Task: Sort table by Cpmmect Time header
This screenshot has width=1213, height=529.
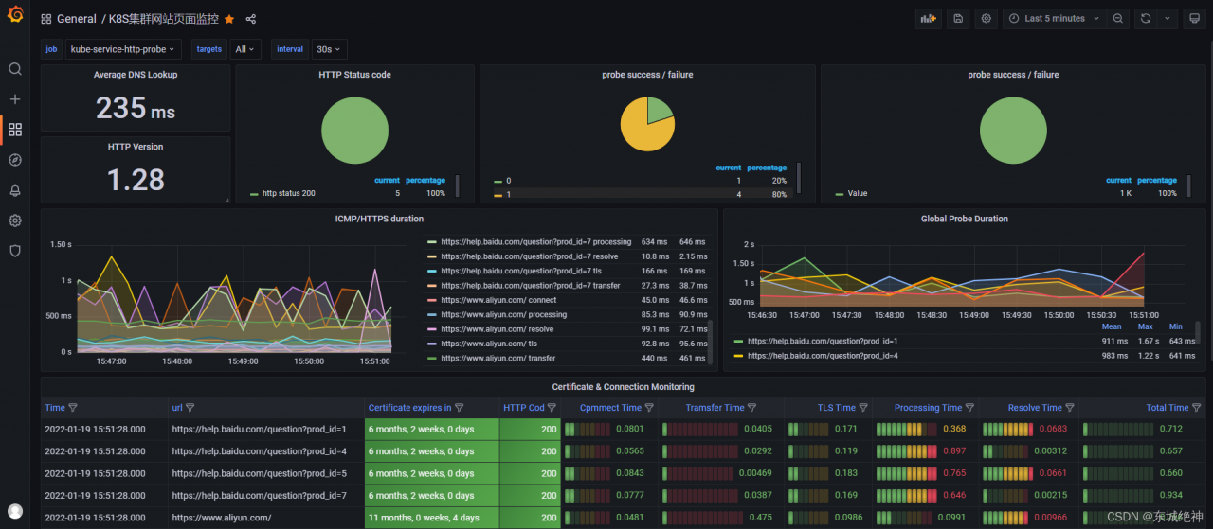Action: (x=610, y=408)
